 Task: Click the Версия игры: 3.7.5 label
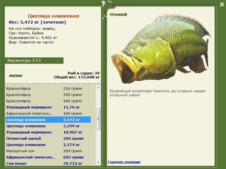coord(24,60)
